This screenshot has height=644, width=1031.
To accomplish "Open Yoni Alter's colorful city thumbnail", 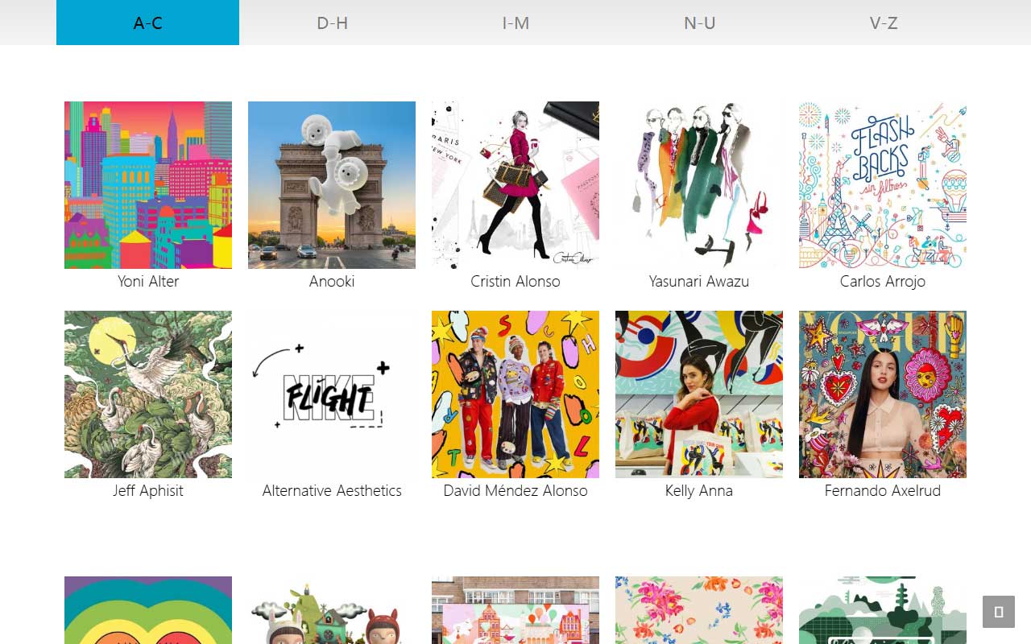I will 148,185.
